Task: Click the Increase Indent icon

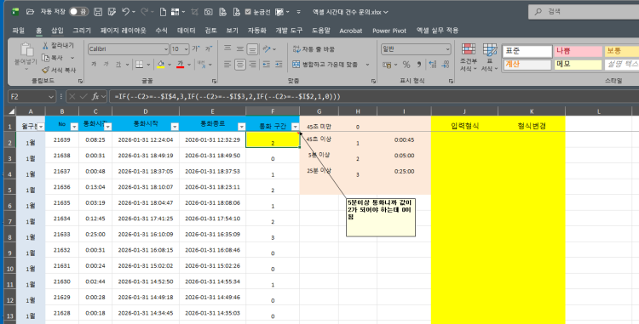Action: click(279, 65)
